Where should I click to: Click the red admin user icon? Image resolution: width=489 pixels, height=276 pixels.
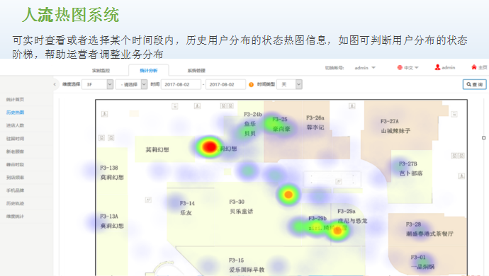click(437, 67)
